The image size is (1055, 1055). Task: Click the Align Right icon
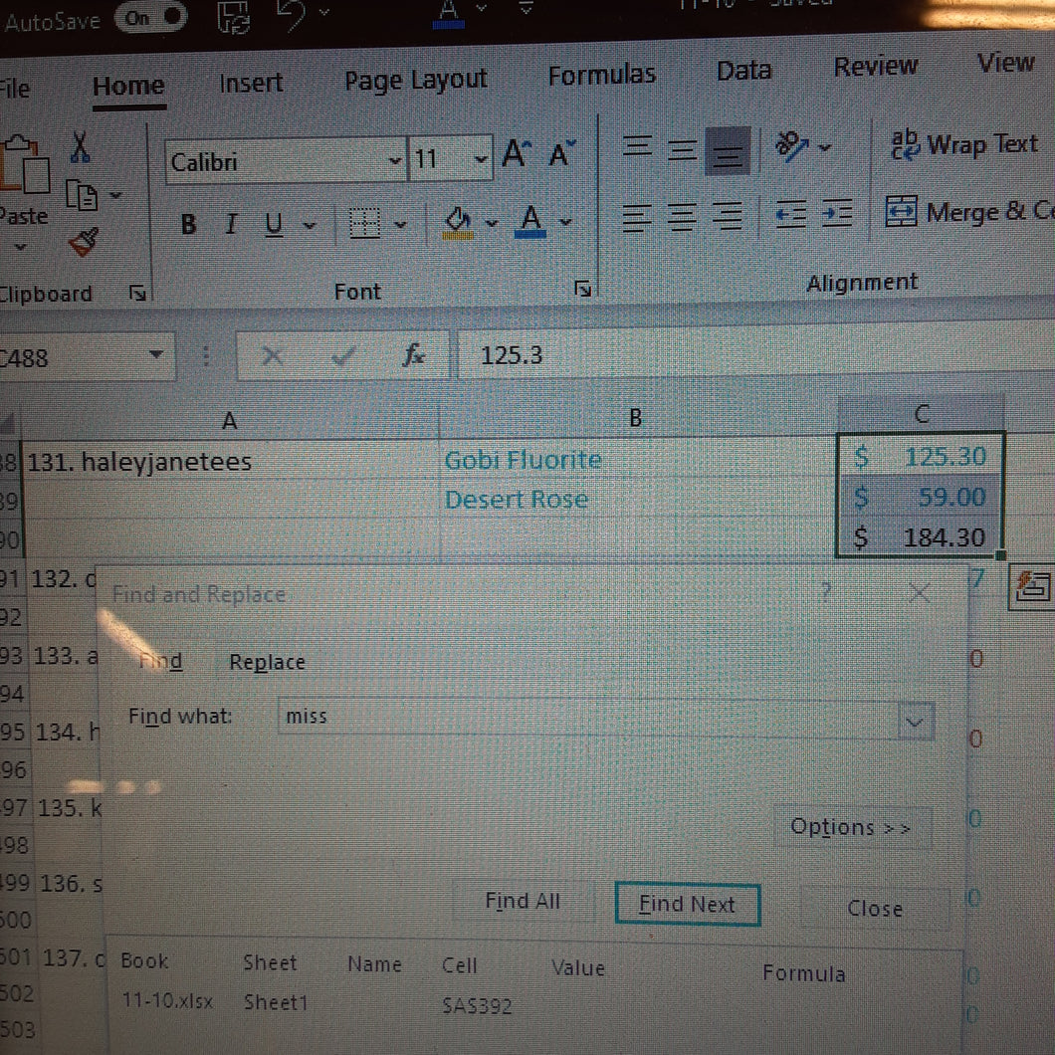pos(728,215)
